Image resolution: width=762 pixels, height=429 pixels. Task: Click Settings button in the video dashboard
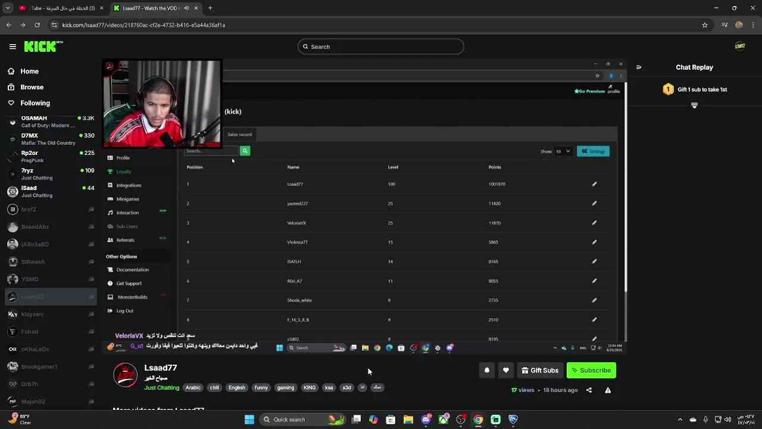[x=593, y=151]
